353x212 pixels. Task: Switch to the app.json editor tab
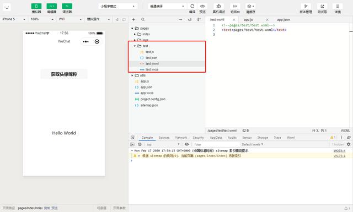tap(283, 20)
